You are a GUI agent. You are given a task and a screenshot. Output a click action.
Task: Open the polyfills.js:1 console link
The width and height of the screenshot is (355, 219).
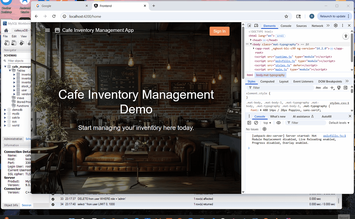[x=334, y=136]
